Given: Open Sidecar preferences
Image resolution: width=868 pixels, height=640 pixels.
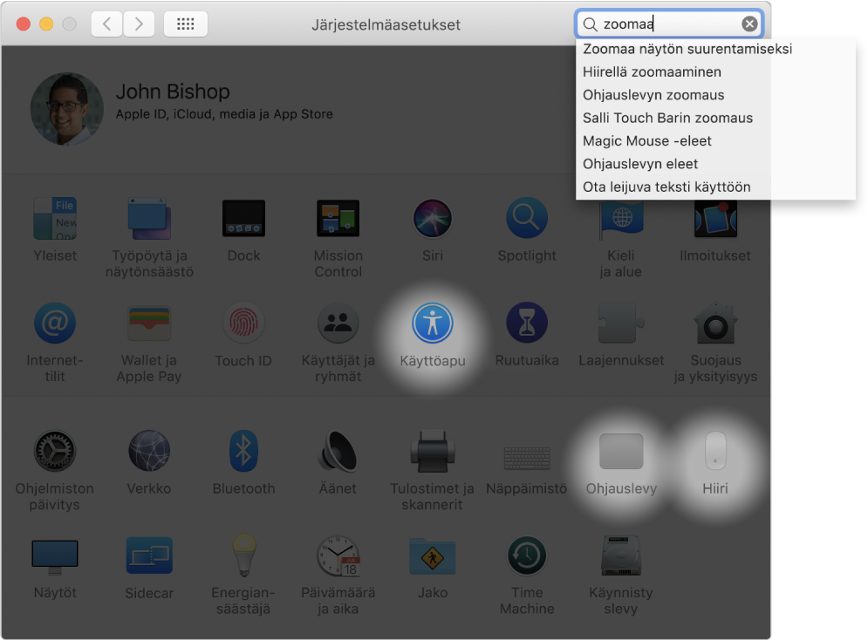Looking at the screenshot, I should (x=149, y=555).
